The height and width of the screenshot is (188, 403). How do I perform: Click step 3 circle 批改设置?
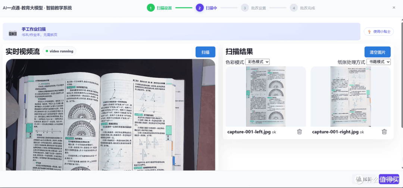point(245,8)
